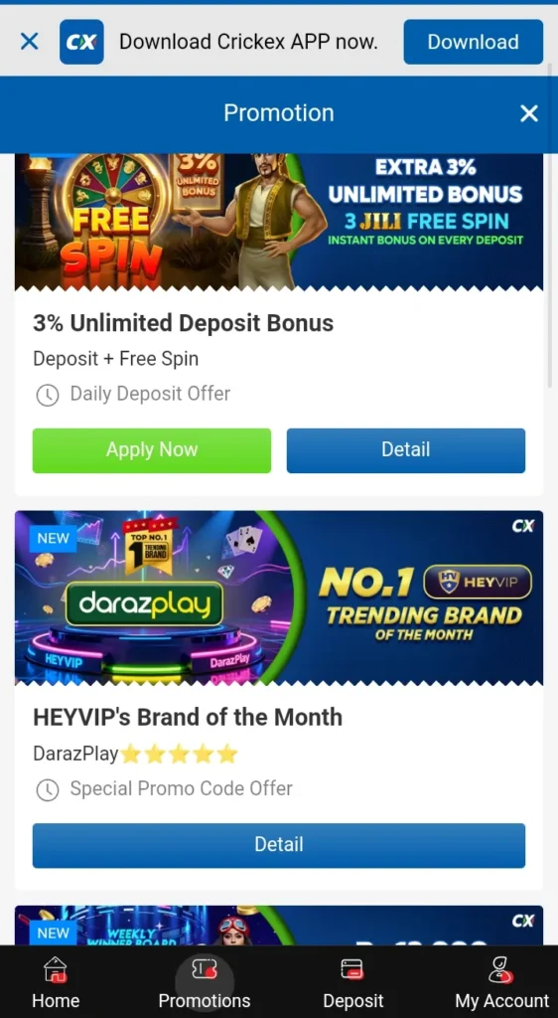Open the Deposit tab
This screenshot has height=1018, width=558.
pos(353,982)
